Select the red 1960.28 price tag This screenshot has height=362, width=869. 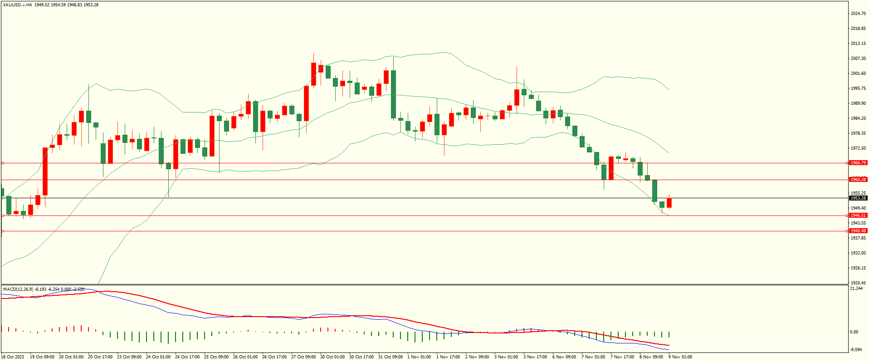click(858, 180)
